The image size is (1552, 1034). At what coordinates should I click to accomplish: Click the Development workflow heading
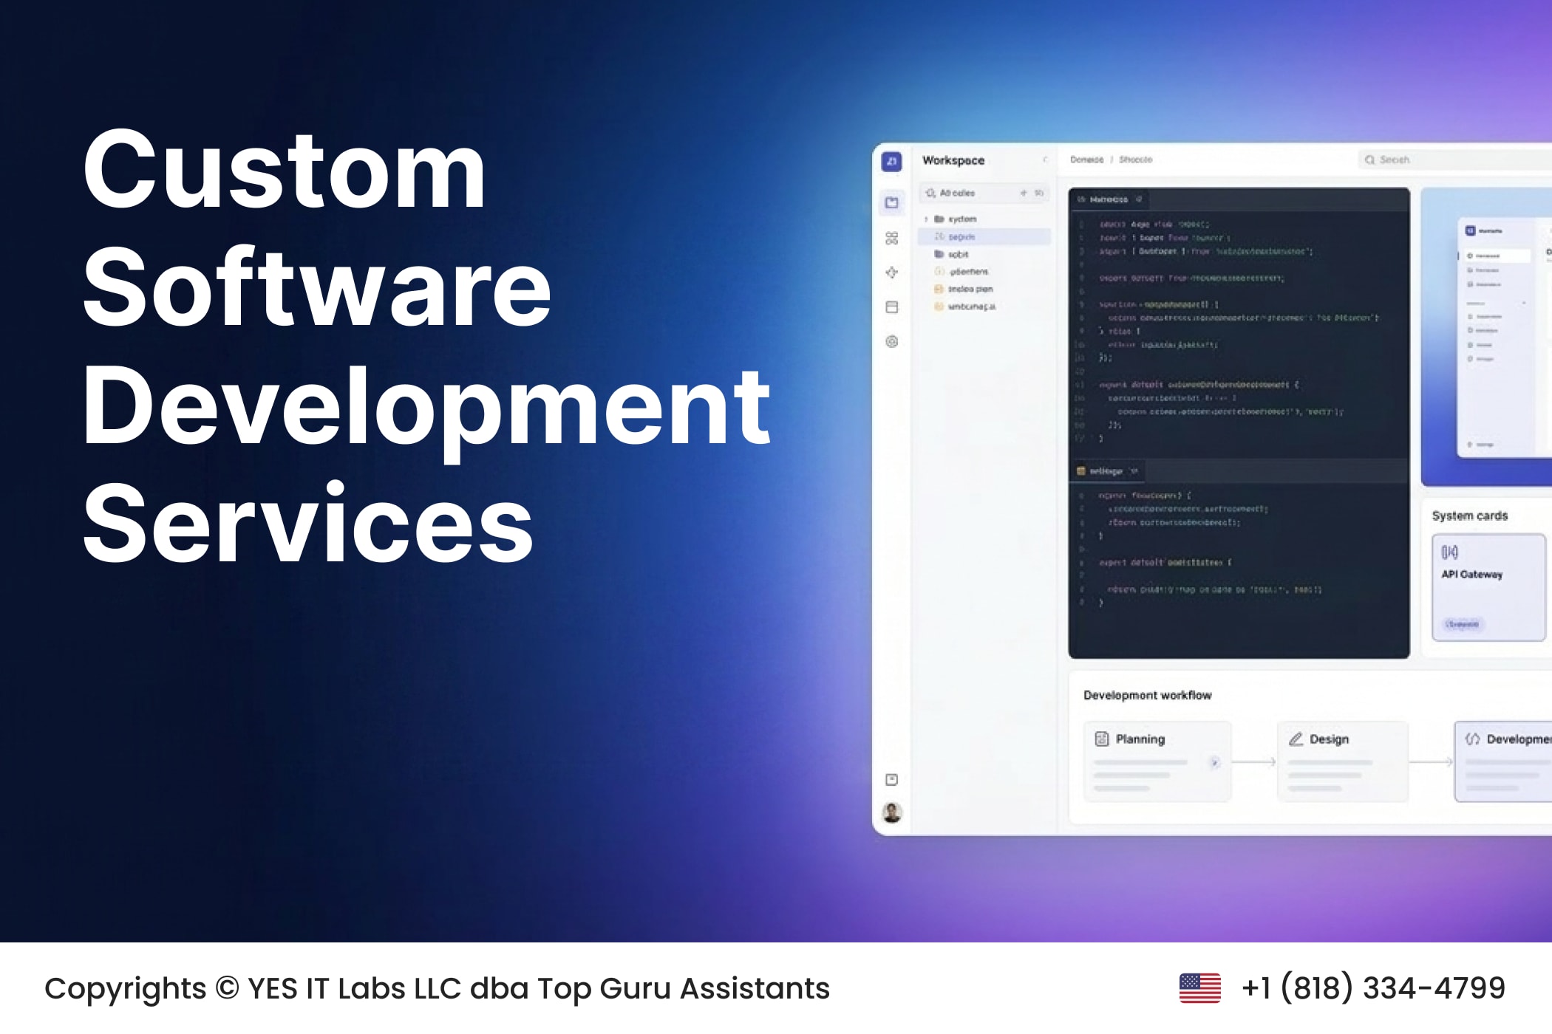pyautogui.click(x=1147, y=695)
